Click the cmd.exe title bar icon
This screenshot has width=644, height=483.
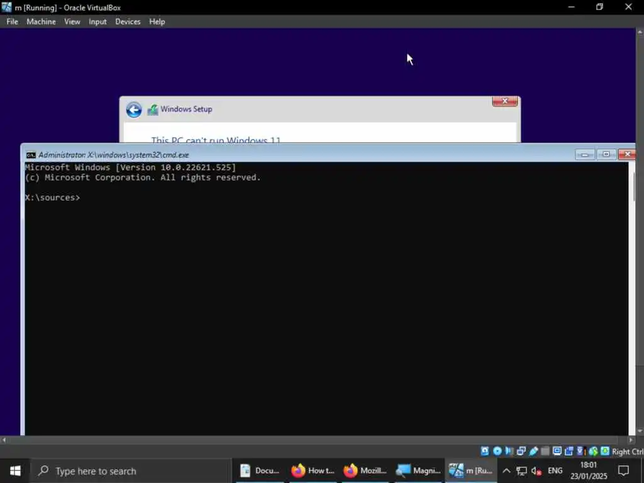(31, 155)
